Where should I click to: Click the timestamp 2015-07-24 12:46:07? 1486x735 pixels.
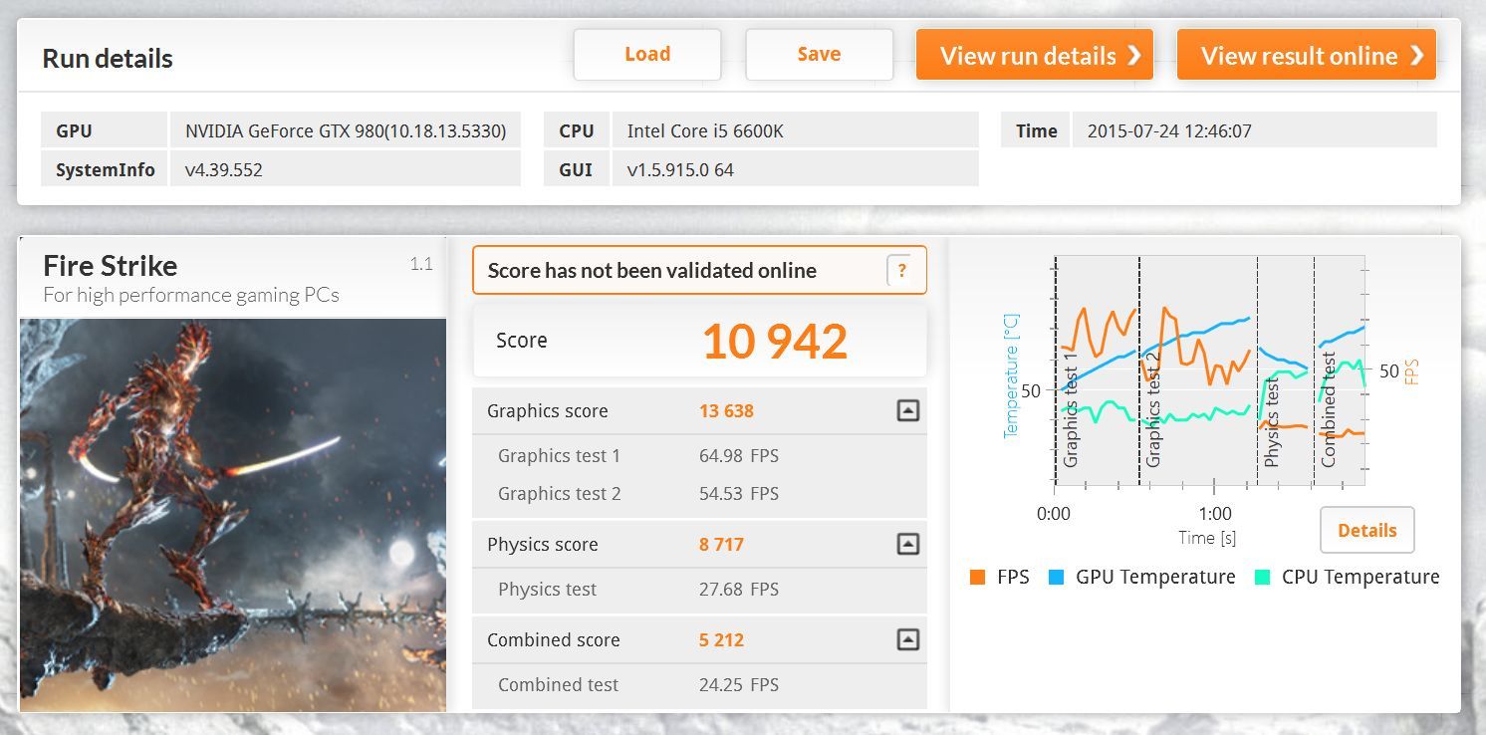(1169, 130)
